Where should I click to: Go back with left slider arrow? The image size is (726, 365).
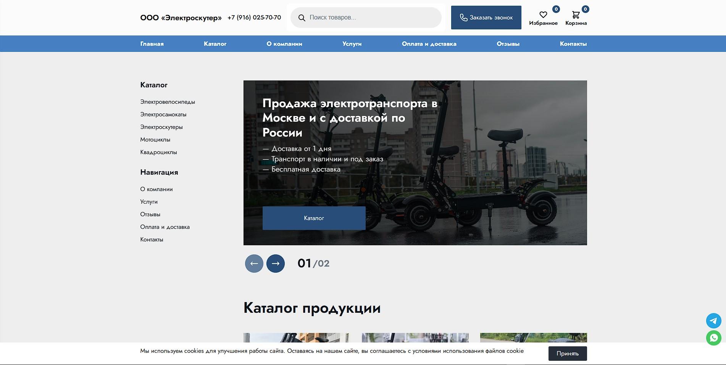(x=254, y=263)
